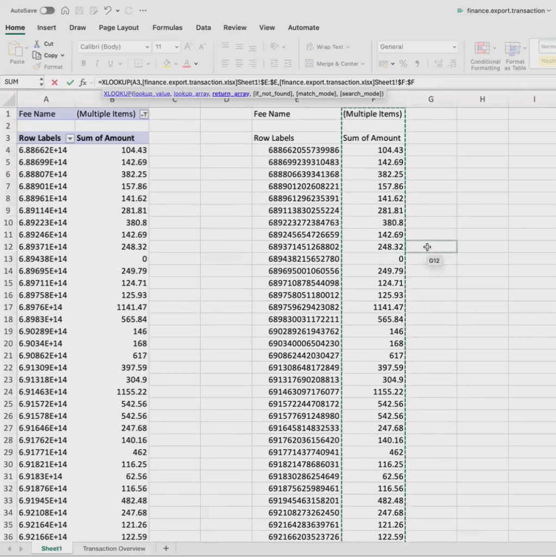Switch to the Transaction Overview sheet
Viewport: 556px width, 557px height.
click(x=114, y=548)
